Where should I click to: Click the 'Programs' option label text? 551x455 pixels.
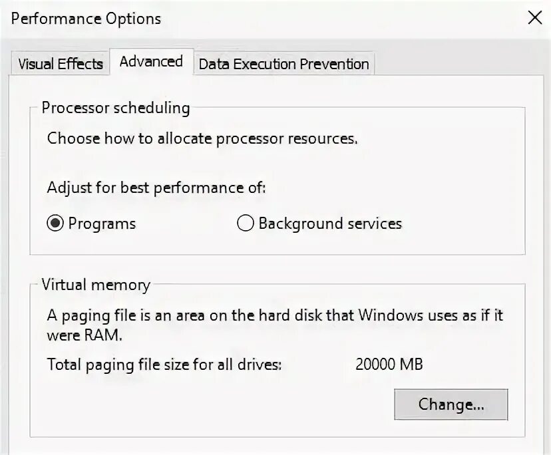click(x=102, y=224)
